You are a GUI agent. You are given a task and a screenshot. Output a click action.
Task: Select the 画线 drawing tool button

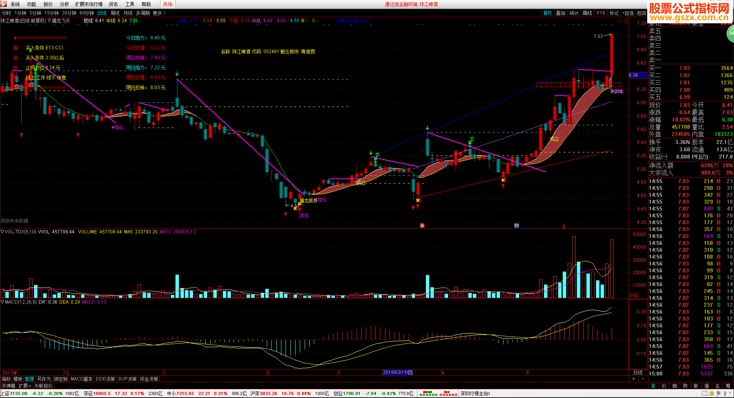(587, 13)
